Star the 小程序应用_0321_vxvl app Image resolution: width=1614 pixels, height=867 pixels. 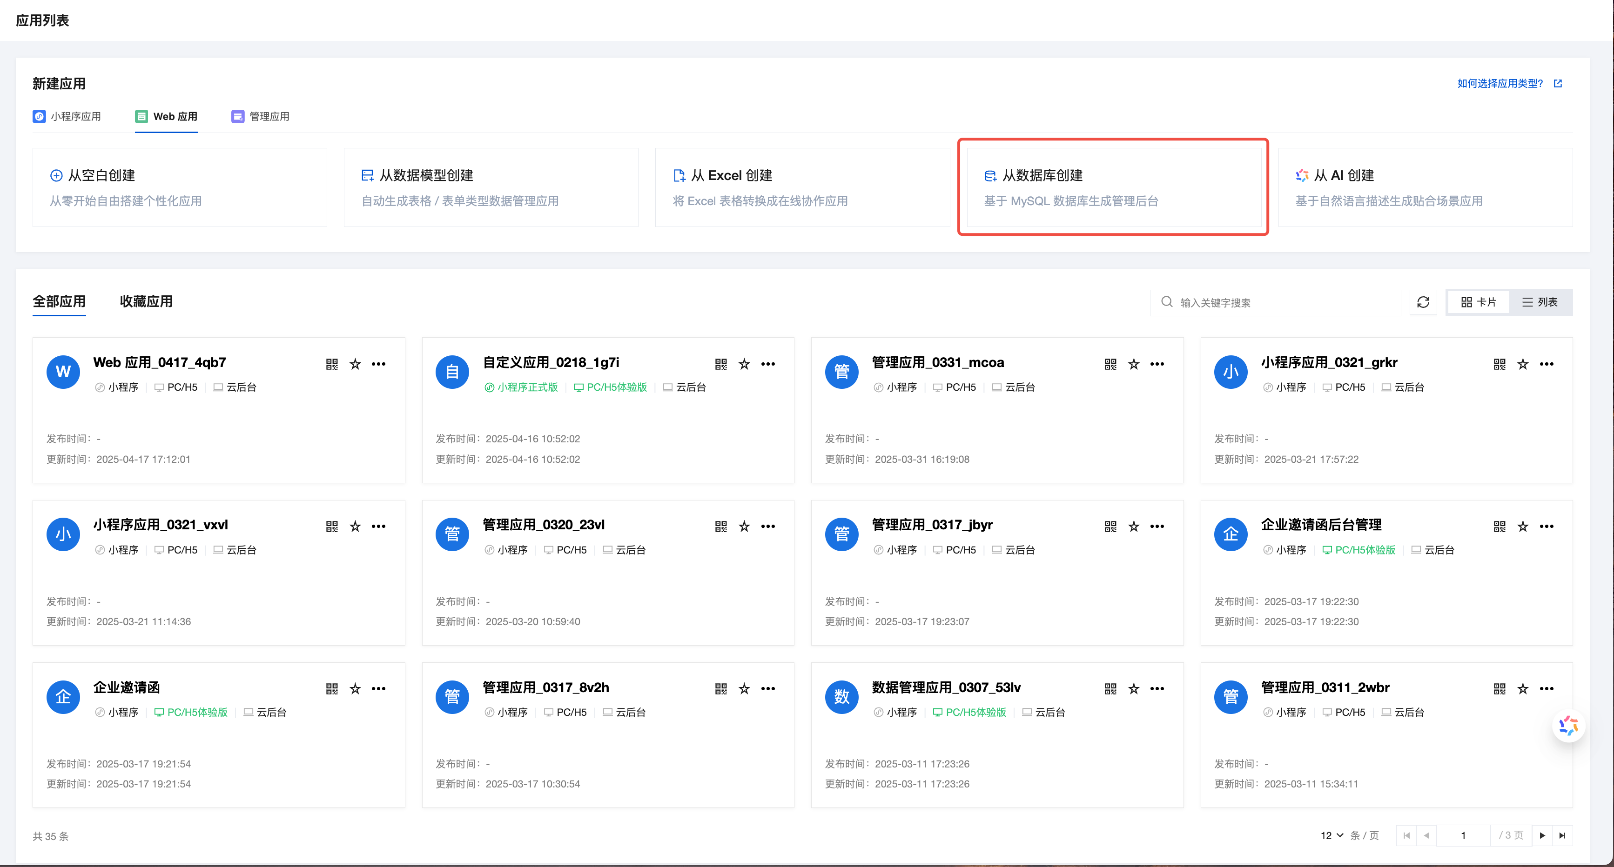point(355,527)
